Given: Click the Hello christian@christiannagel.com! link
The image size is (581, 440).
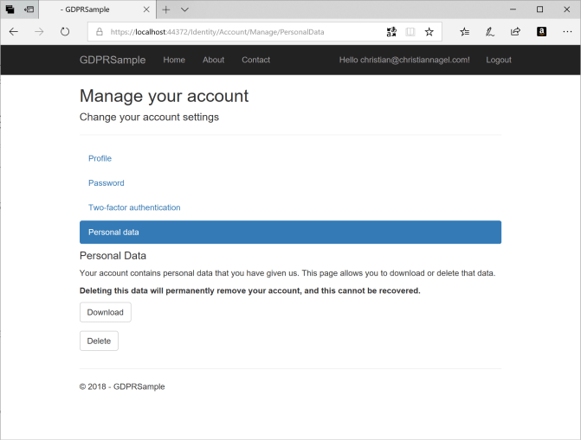Looking at the screenshot, I should pyautogui.click(x=404, y=60).
